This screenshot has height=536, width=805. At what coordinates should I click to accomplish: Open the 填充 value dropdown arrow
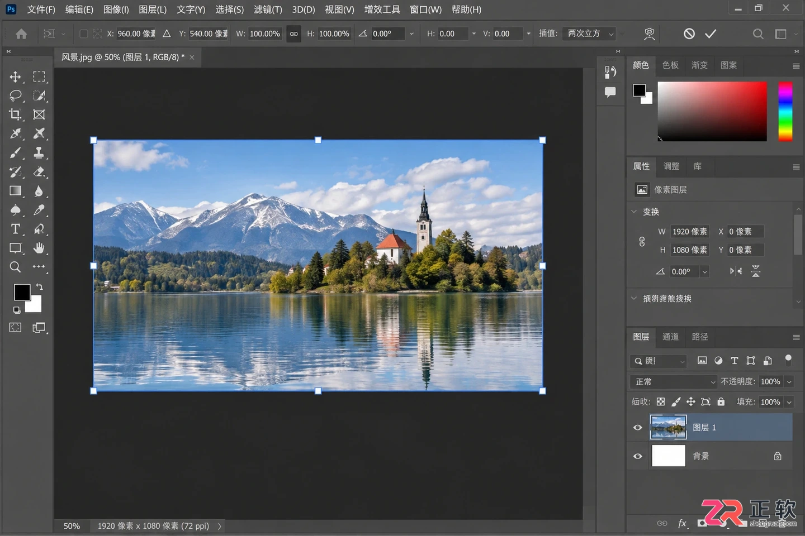pos(789,402)
